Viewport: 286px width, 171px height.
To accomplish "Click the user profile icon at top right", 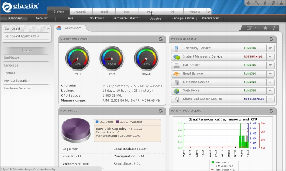I will 280,3.
